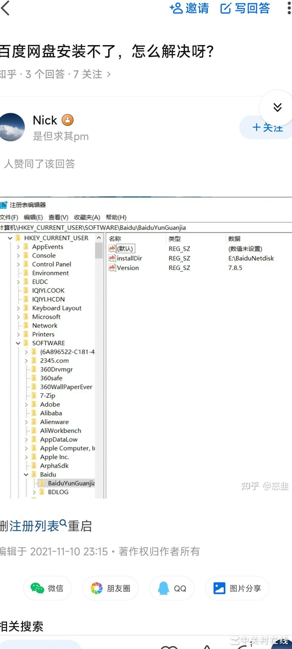Tap the 注册列表 search link

point(38,526)
